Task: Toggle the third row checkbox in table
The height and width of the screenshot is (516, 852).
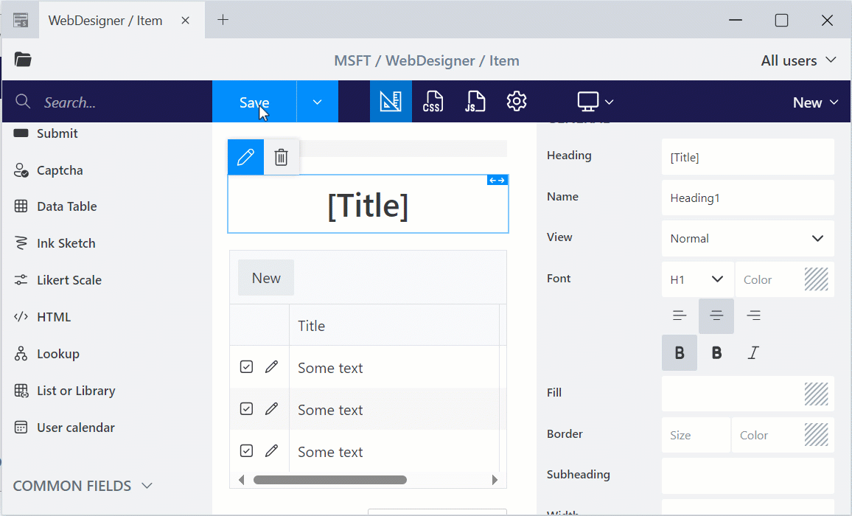Action: click(246, 450)
